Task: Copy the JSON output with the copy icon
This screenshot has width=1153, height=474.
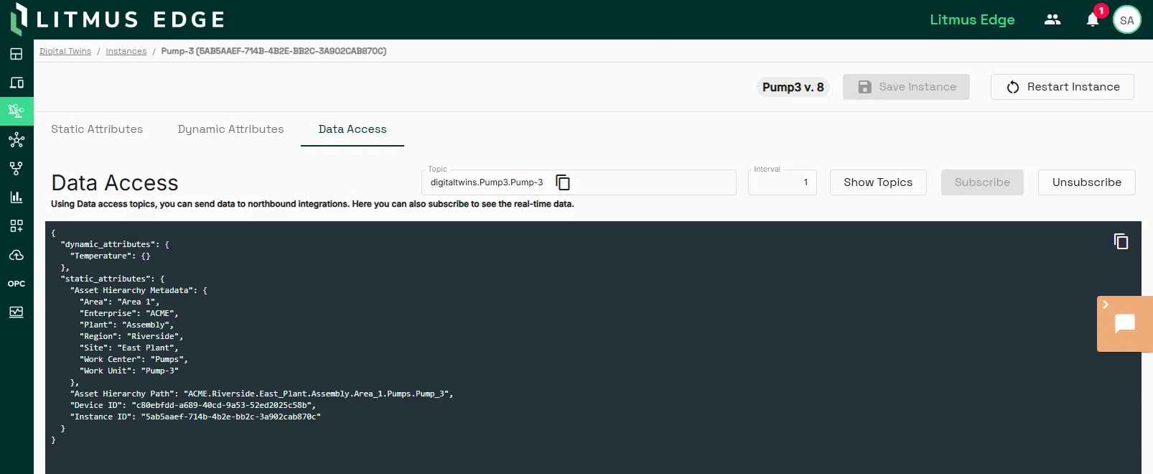Action: point(1121,241)
